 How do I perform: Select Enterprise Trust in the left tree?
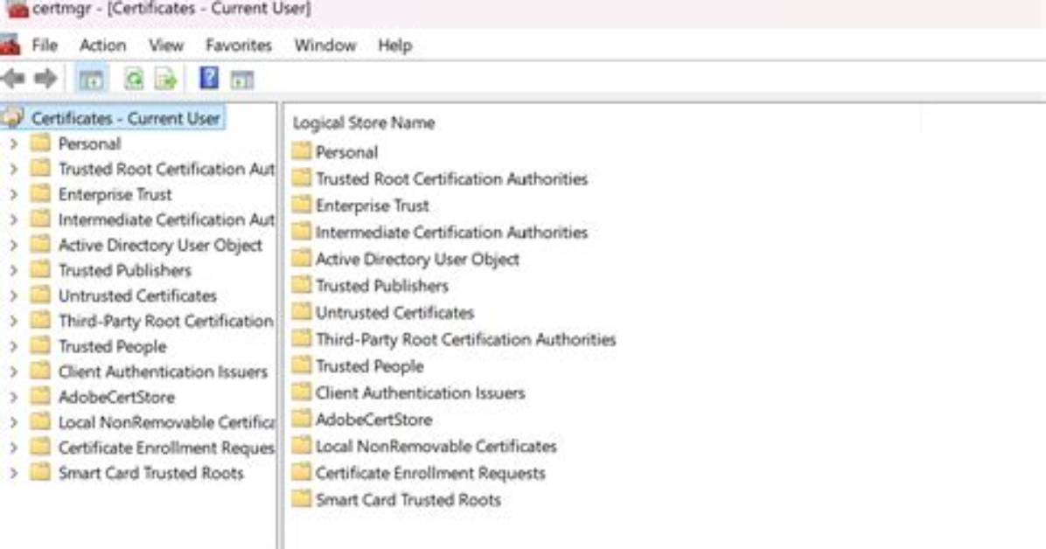(x=115, y=194)
